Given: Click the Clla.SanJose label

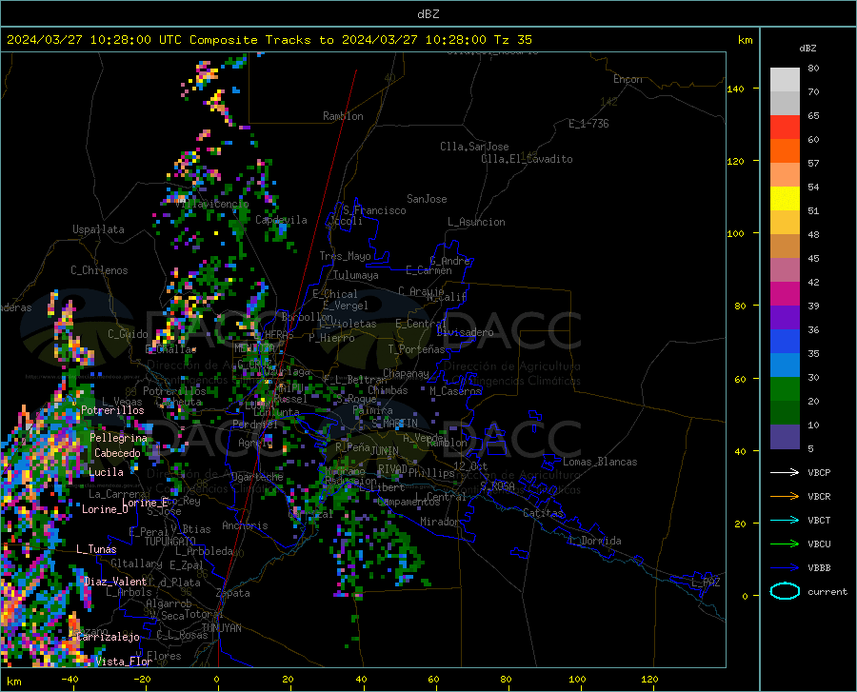Looking at the screenshot, I should tap(474, 147).
